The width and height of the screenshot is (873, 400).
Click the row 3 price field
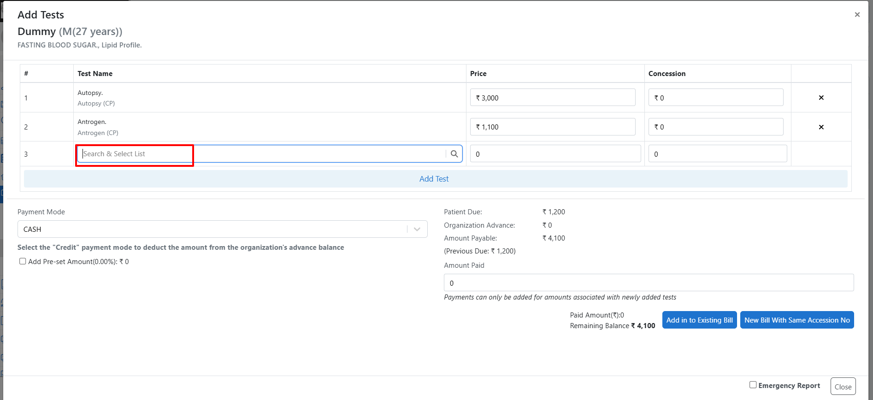[x=555, y=154]
